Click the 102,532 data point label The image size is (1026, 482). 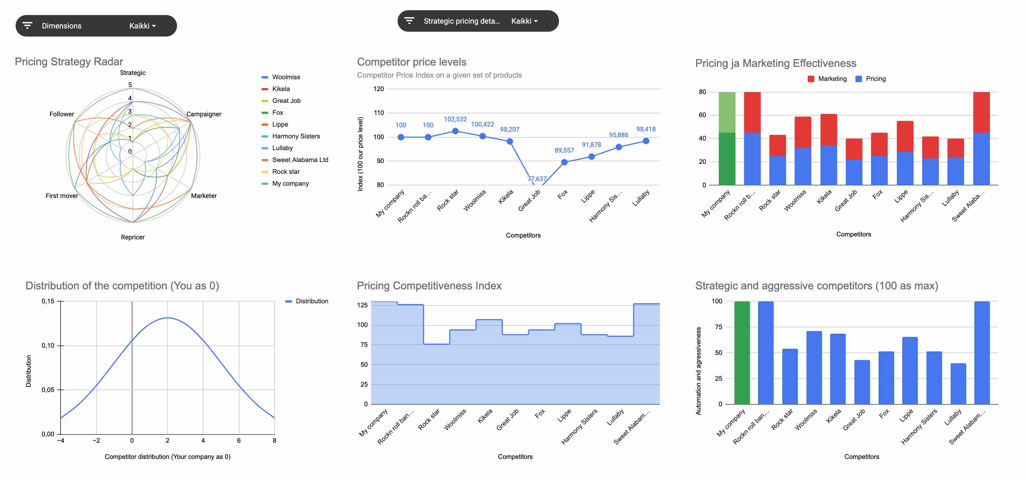click(455, 119)
